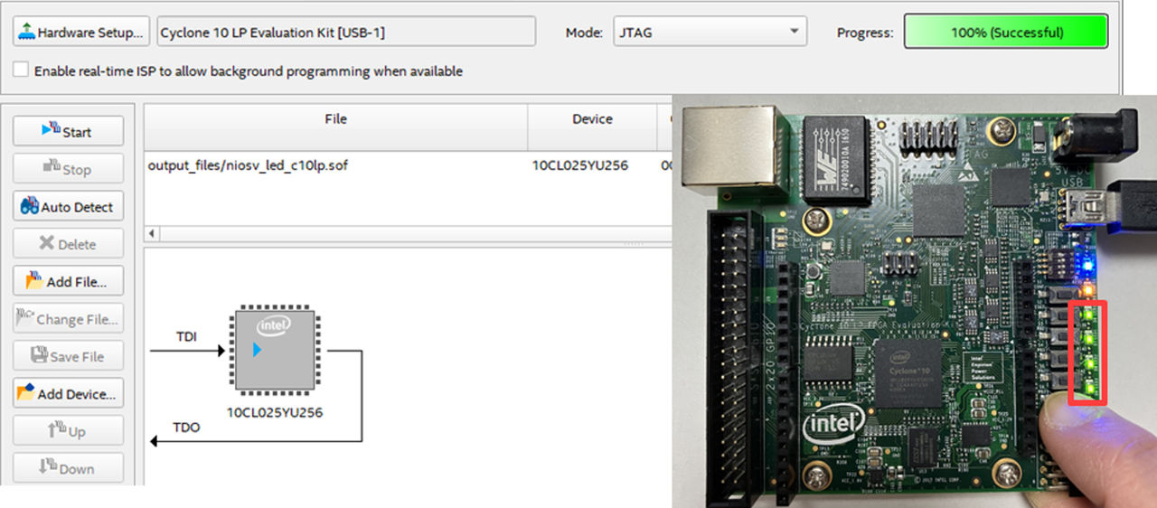
Task: Move the selection Up in the list
Action: 68,431
